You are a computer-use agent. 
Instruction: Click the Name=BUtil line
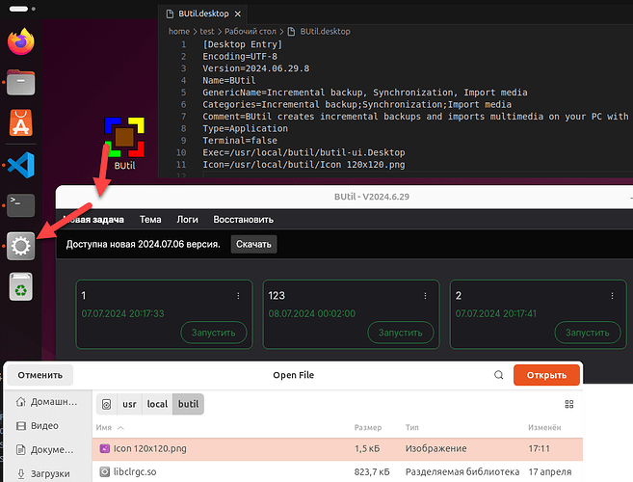click(229, 80)
